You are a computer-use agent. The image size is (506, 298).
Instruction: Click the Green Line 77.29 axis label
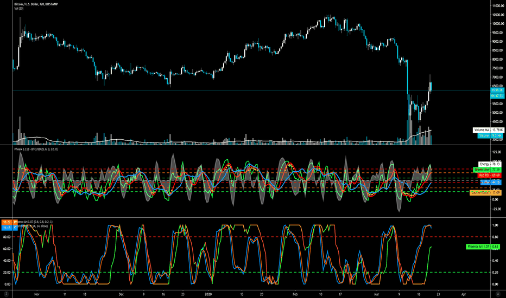pyautogui.click(x=487, y=170)
